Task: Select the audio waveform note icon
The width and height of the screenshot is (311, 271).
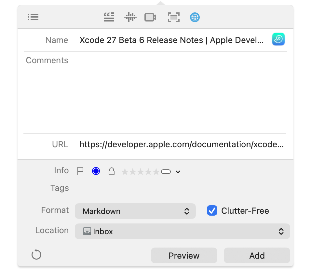Action: pos(130,17)
